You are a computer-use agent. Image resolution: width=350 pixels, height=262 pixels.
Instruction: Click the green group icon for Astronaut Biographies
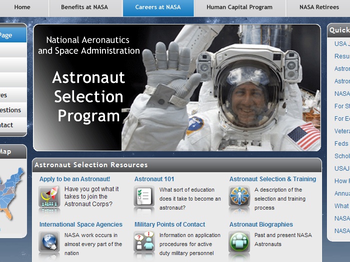click(x=239, y=242)
